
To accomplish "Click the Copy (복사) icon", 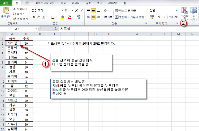I will click(x=14, y=14).
